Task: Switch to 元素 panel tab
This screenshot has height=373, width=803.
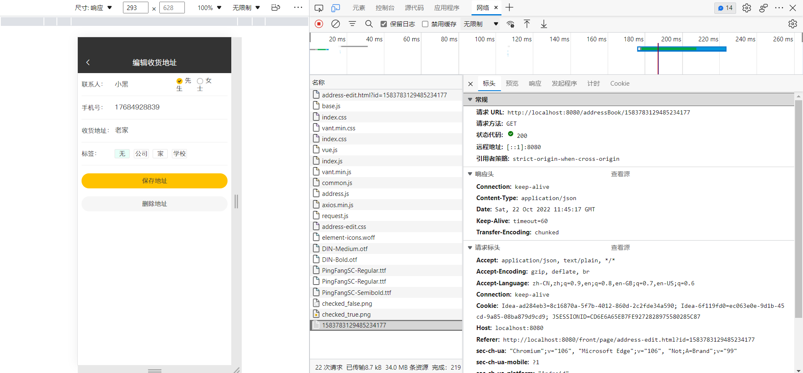Action: [359, 8]
